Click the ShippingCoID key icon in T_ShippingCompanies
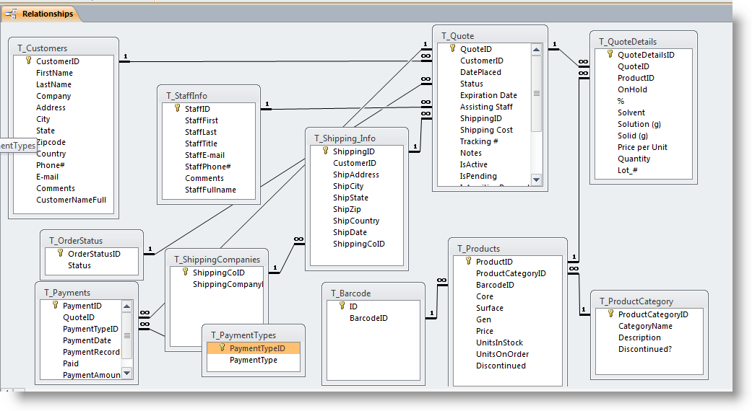The width and height of the screenshot is (752, 411). (185, 273)
